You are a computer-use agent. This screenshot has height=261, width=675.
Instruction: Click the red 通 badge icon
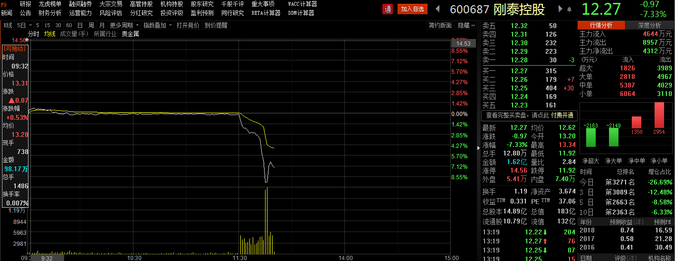coord(388,9)
